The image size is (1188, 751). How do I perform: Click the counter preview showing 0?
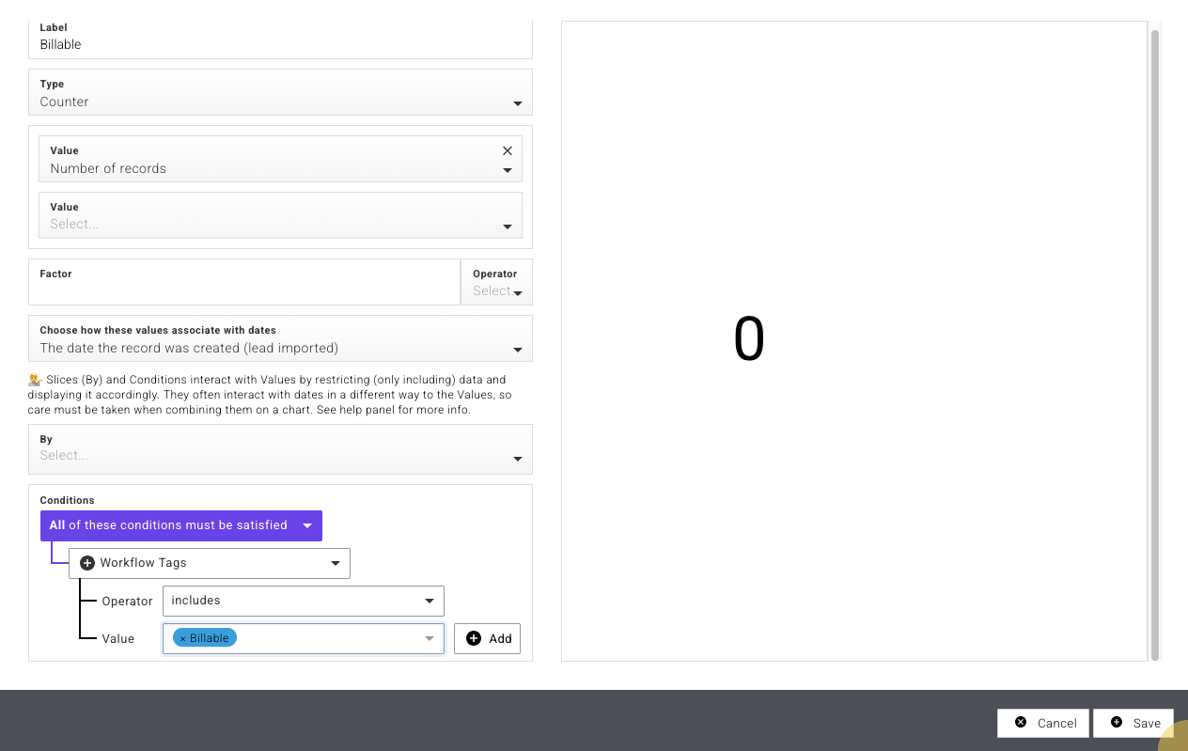pyautogui.click(x=749, y=339)
